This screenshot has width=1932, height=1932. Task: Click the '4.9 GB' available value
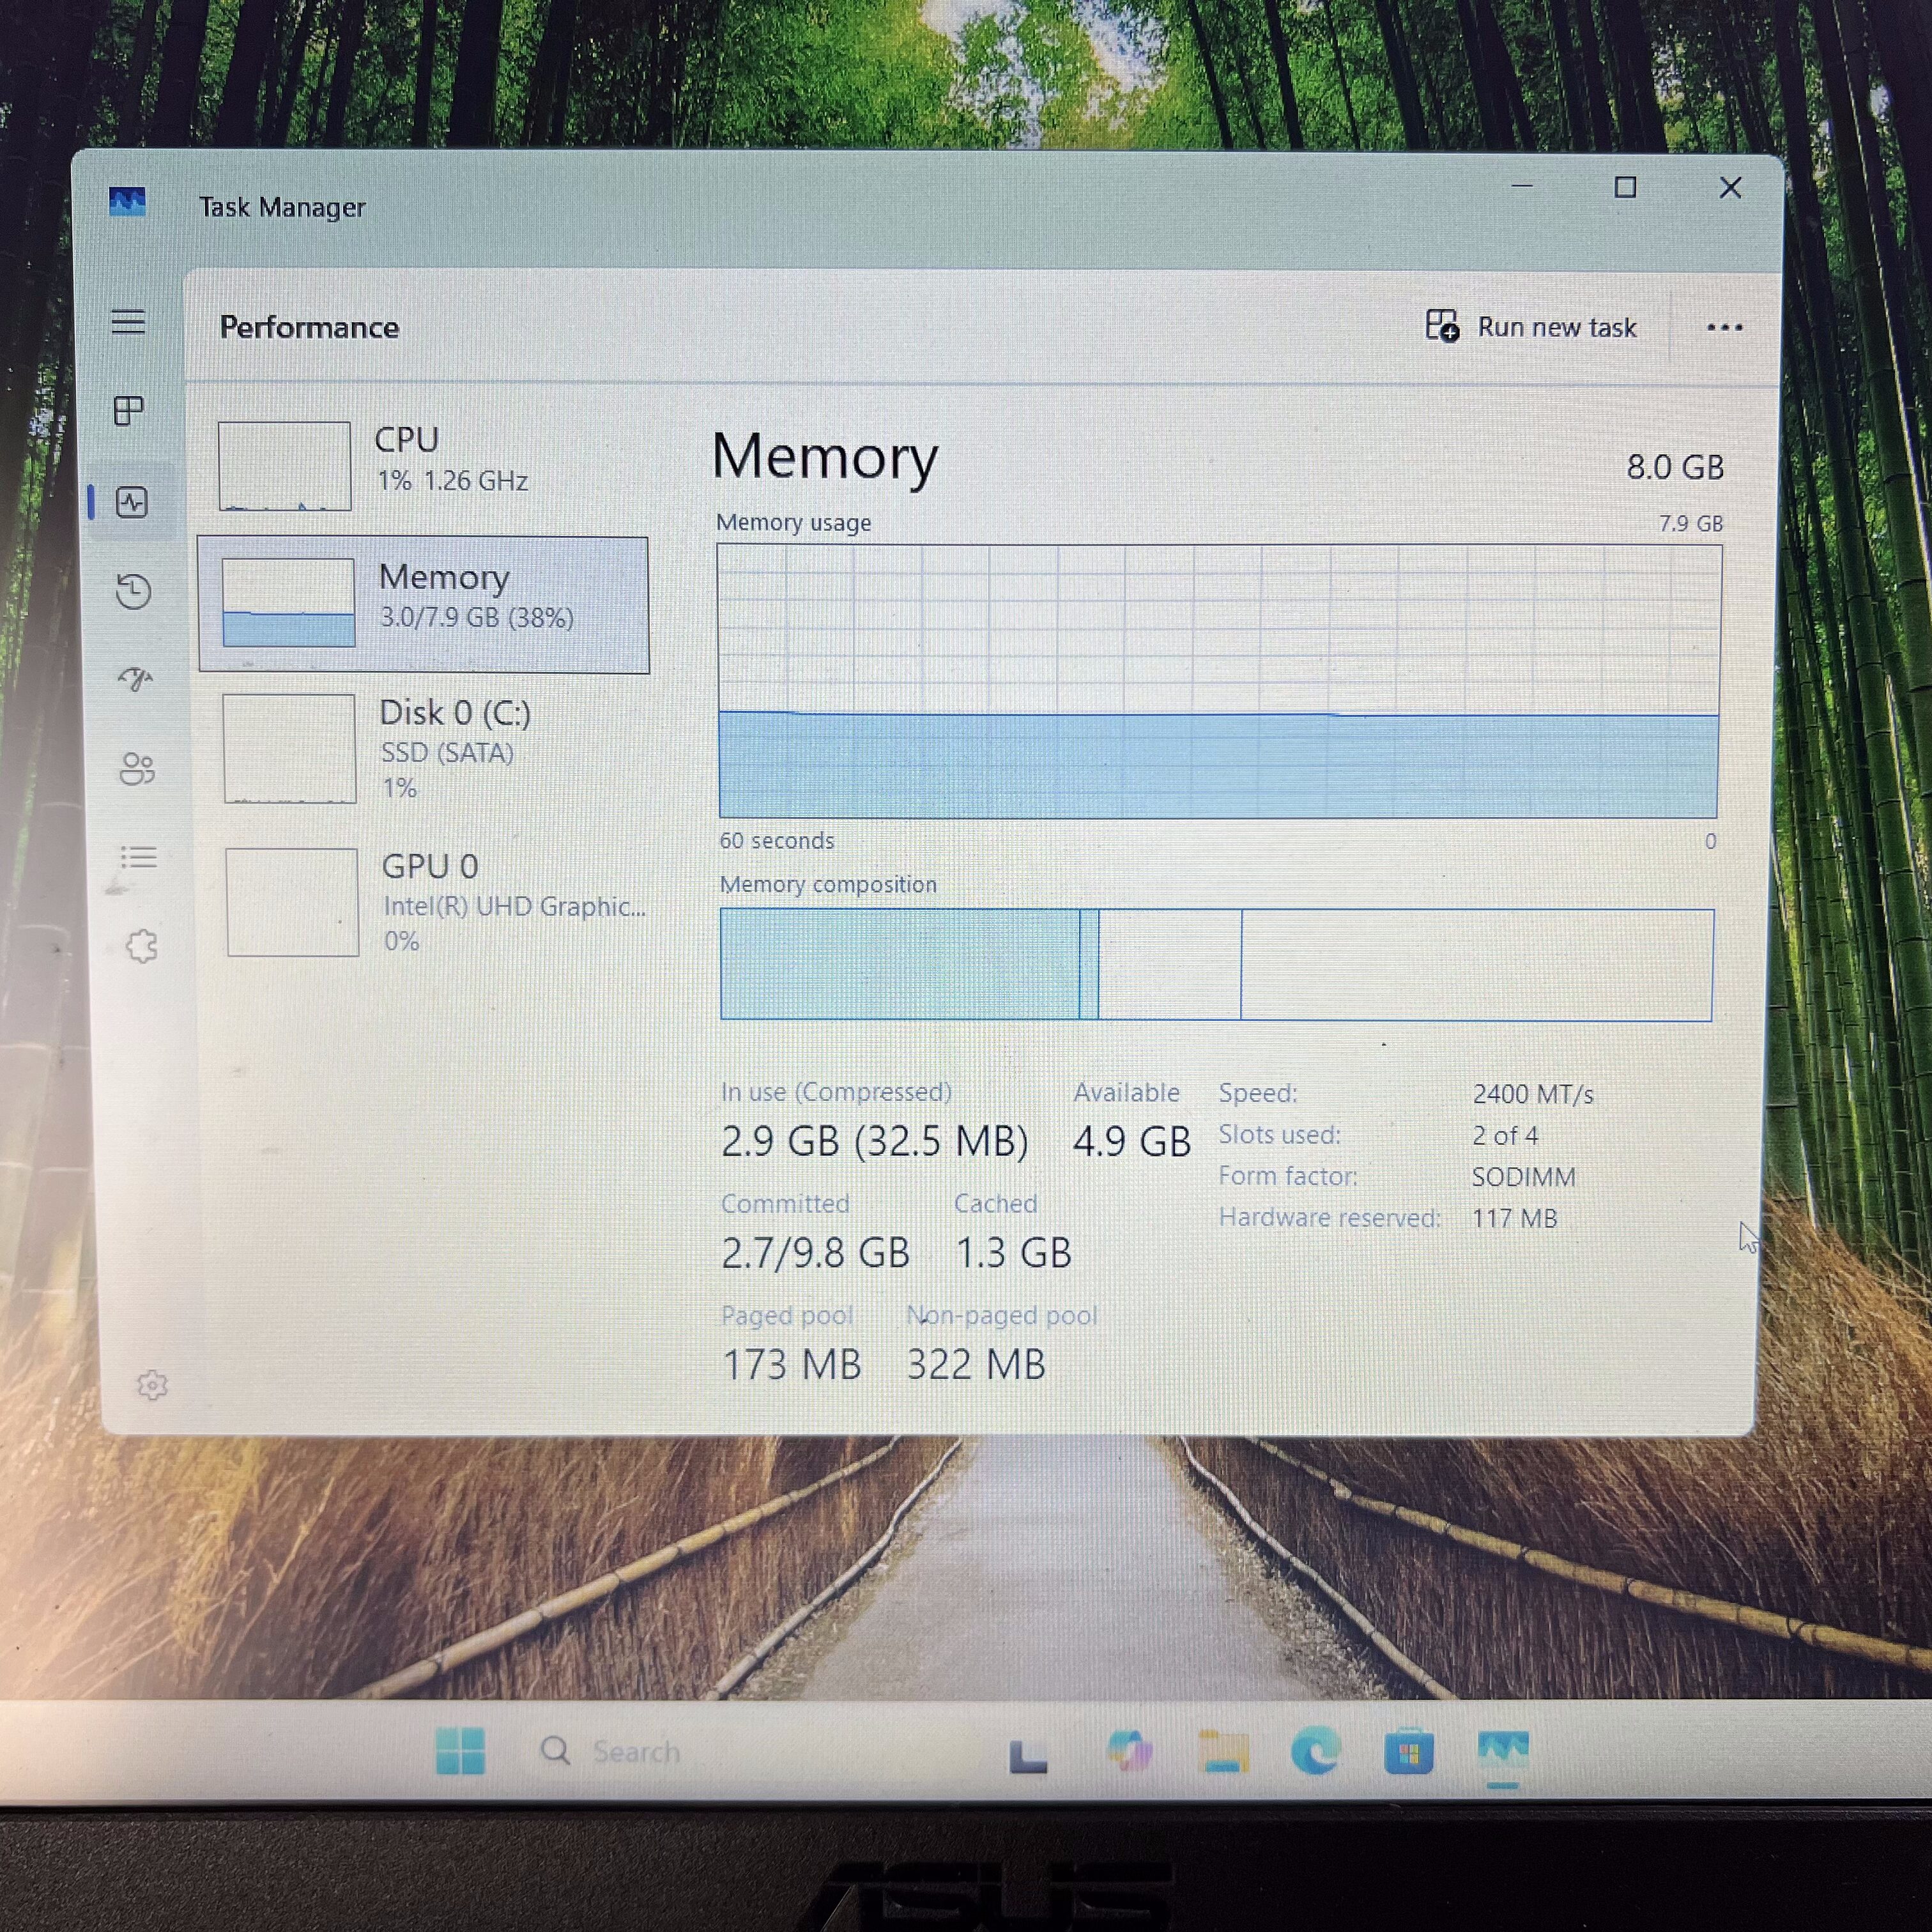point(1132,1141)
